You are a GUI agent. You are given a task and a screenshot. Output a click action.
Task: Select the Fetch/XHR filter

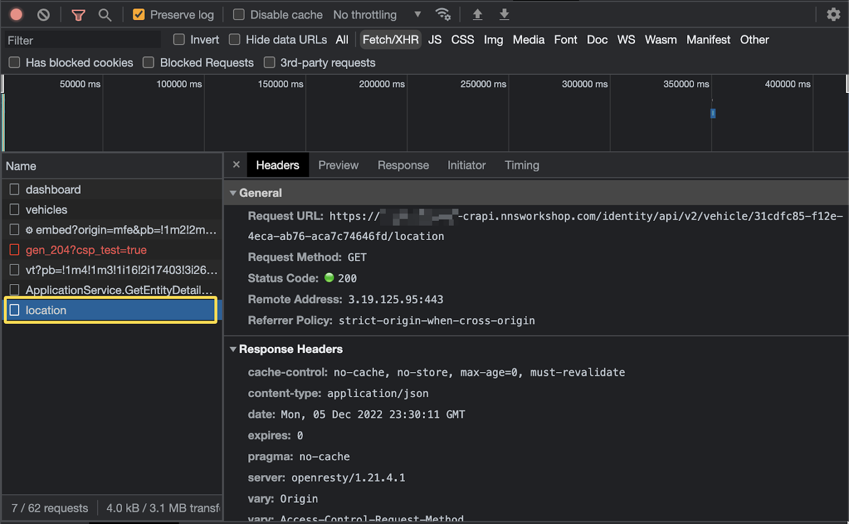tap(391, 40)
